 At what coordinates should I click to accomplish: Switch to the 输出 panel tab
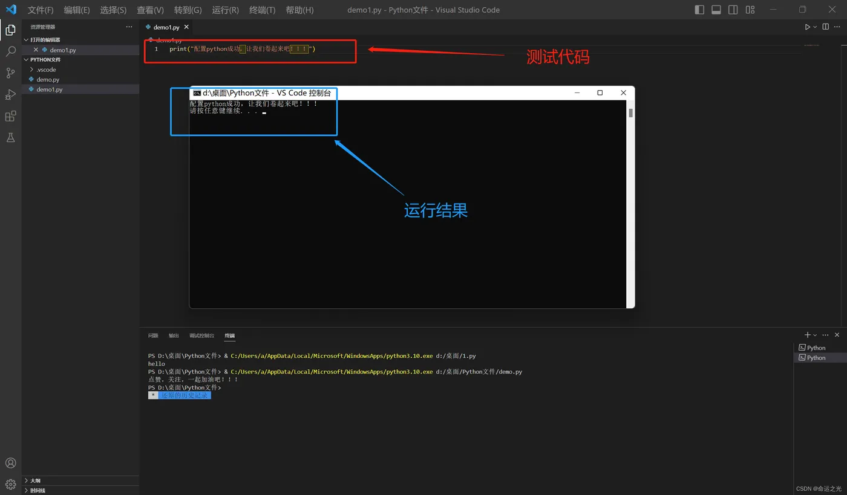pos(174,335)
